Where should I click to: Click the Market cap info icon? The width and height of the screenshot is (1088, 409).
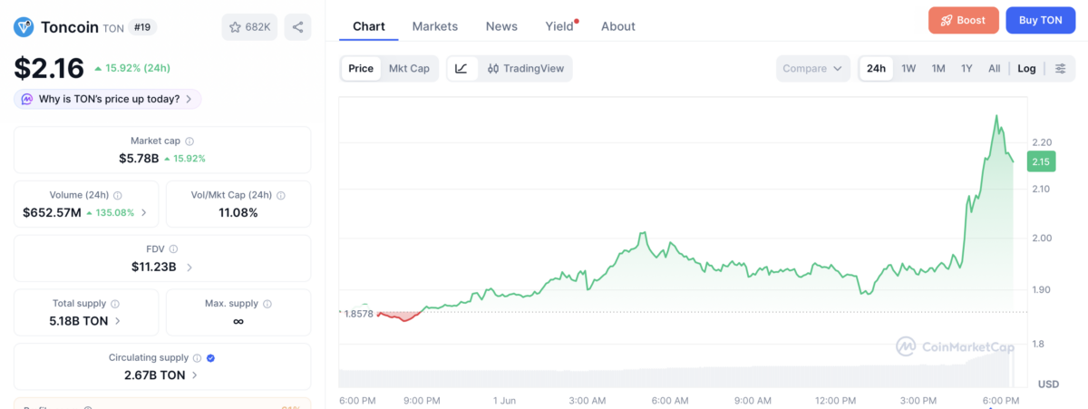click(x=189, y=141)
